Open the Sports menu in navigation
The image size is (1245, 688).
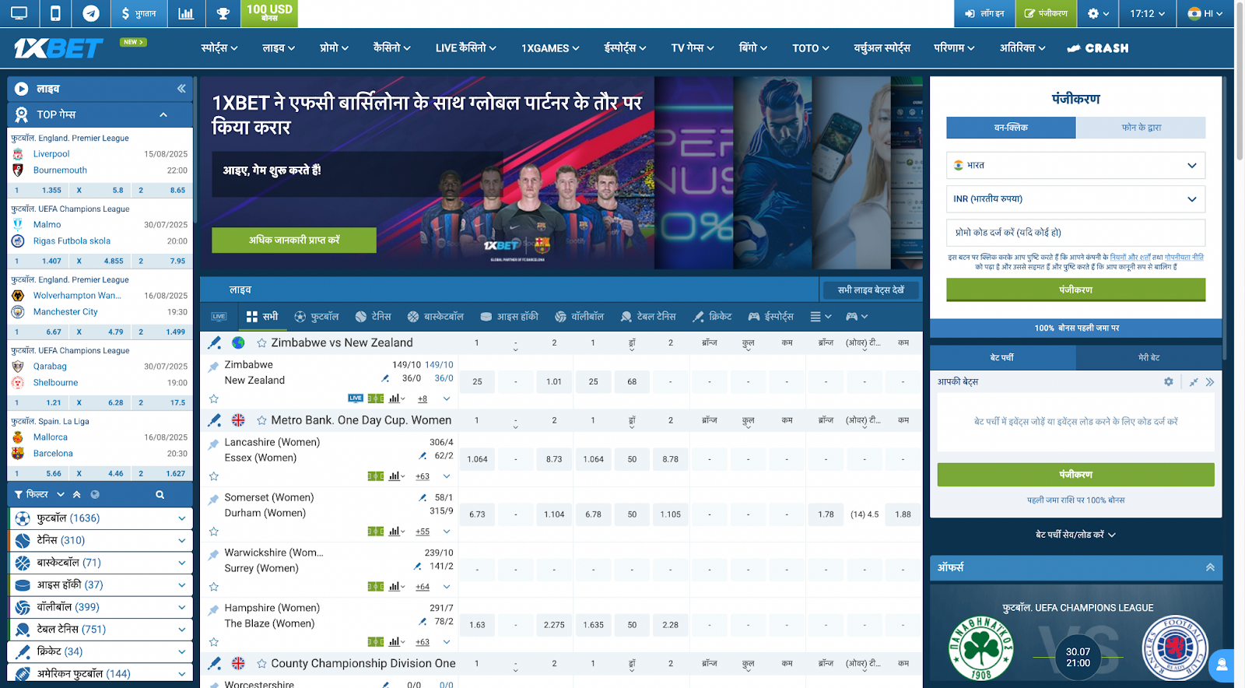pos(219,48)
